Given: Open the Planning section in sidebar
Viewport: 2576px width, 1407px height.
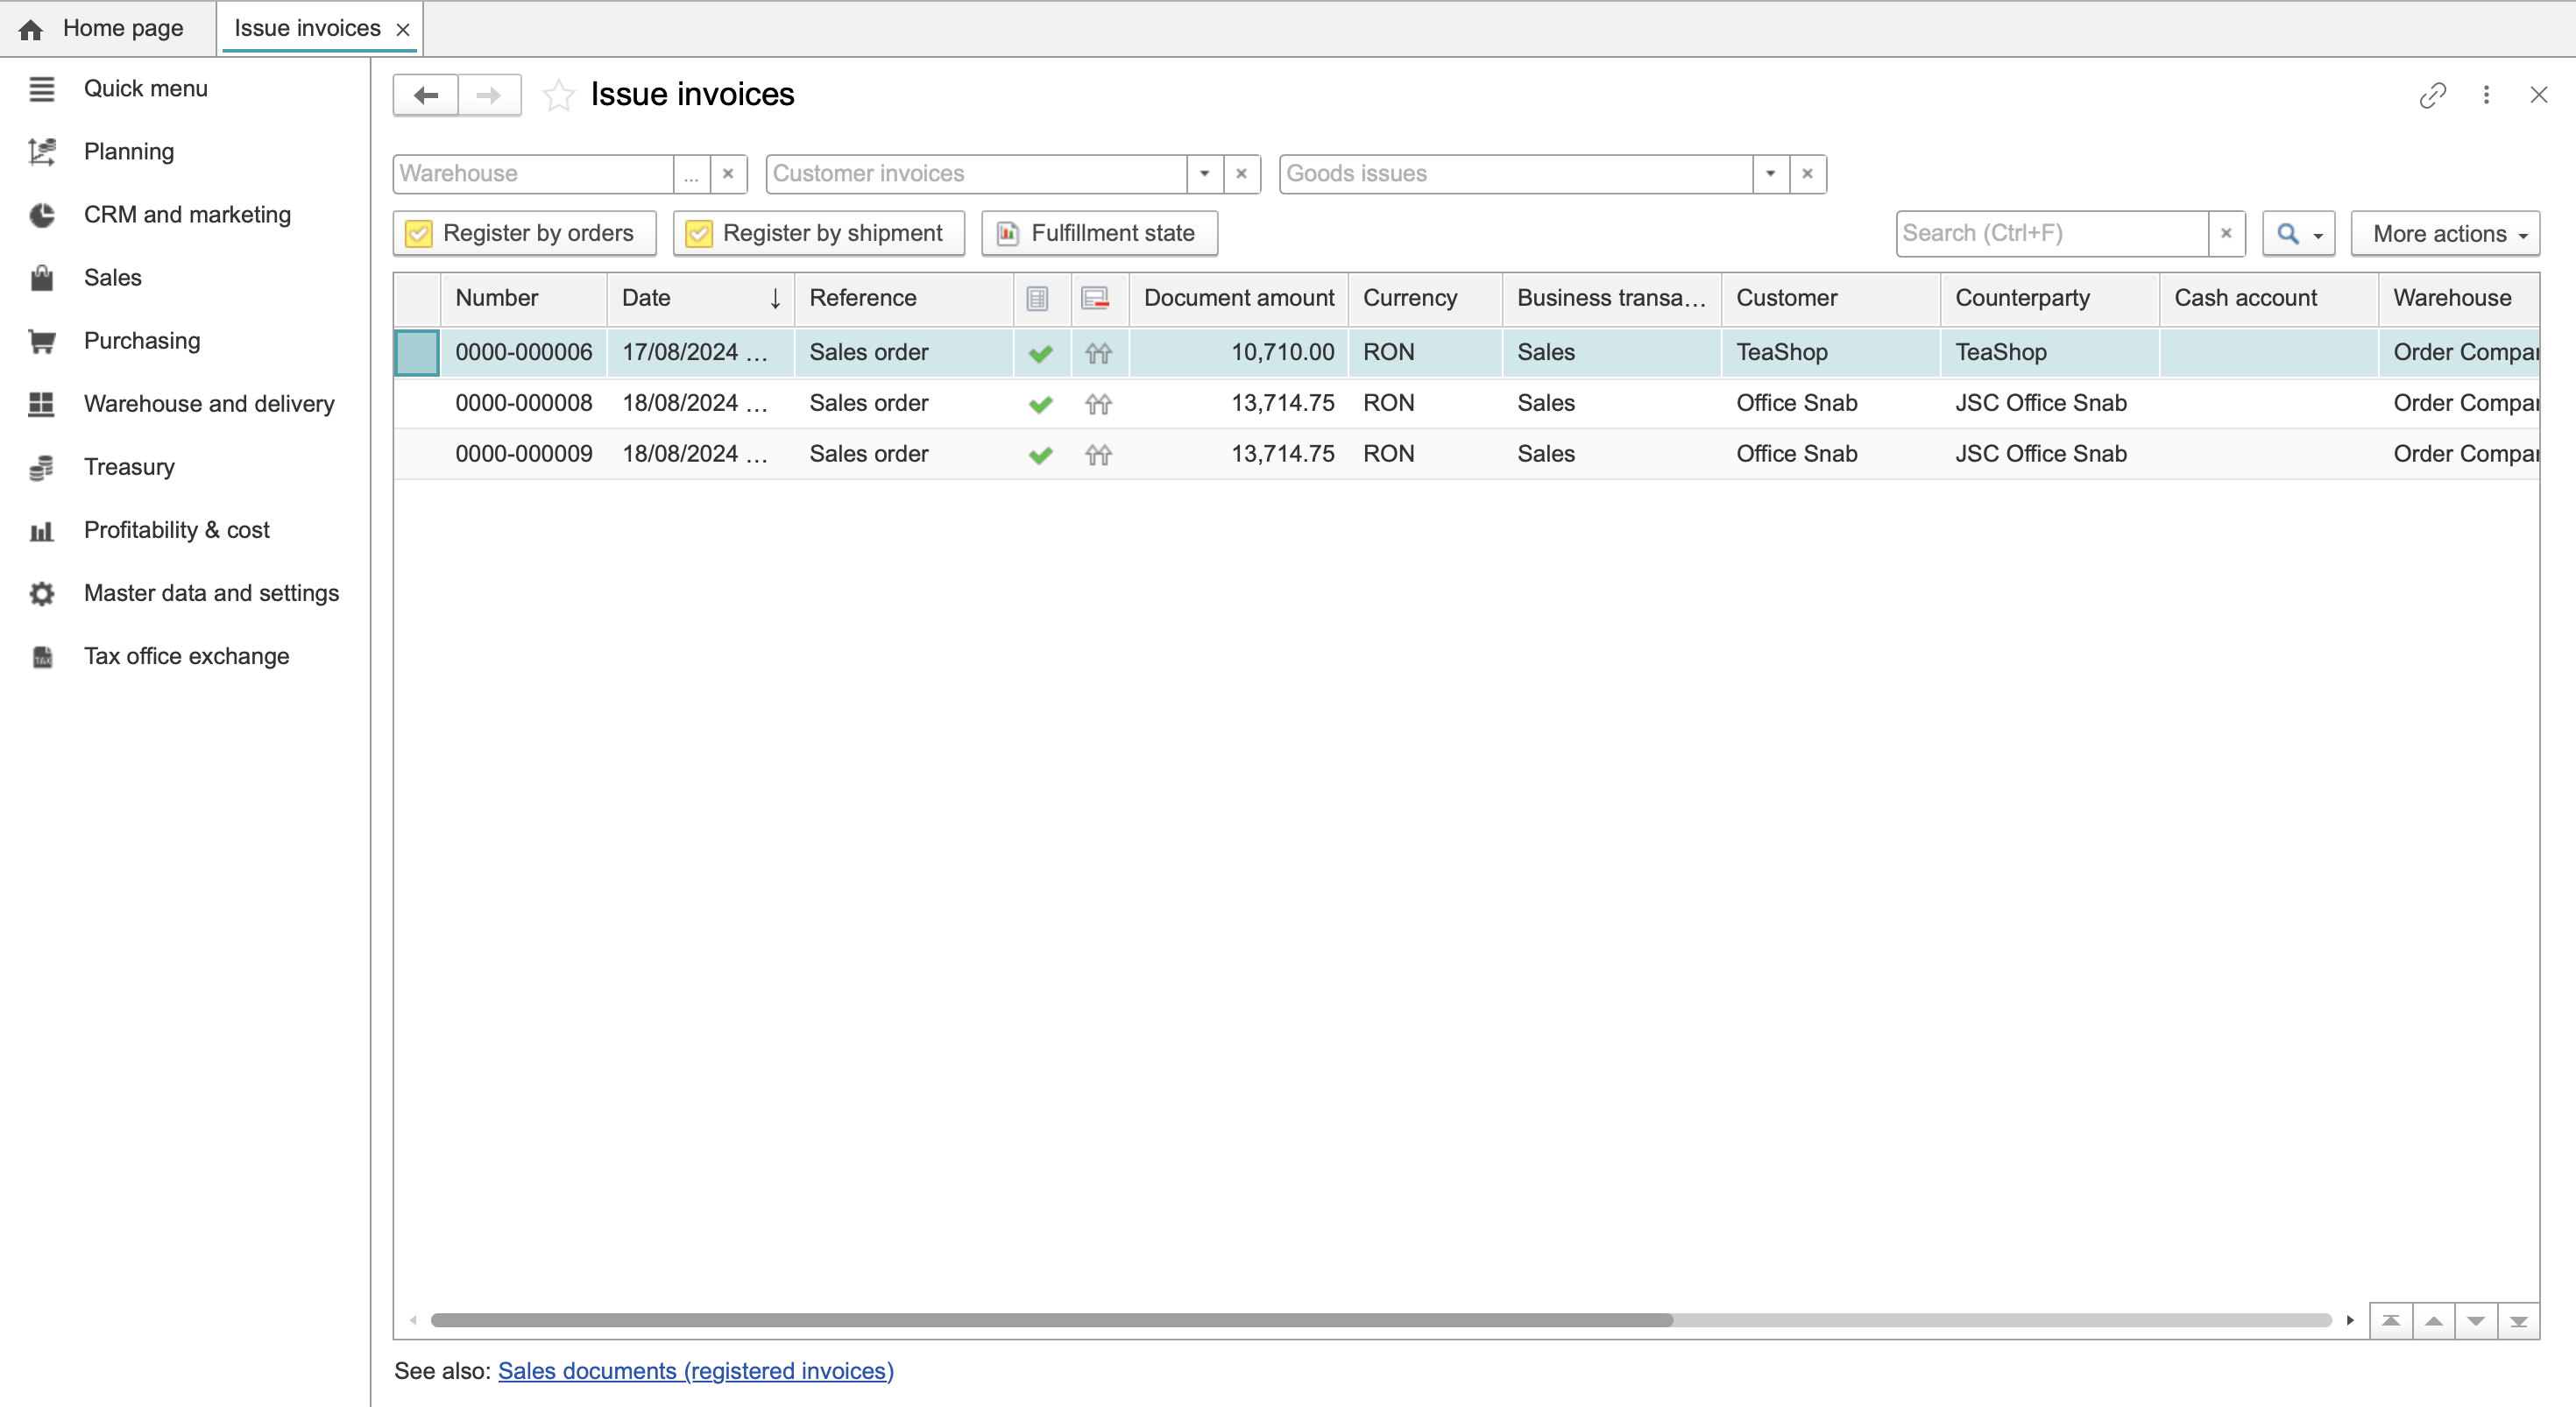Looking at the screenshot, I should 128,151.
